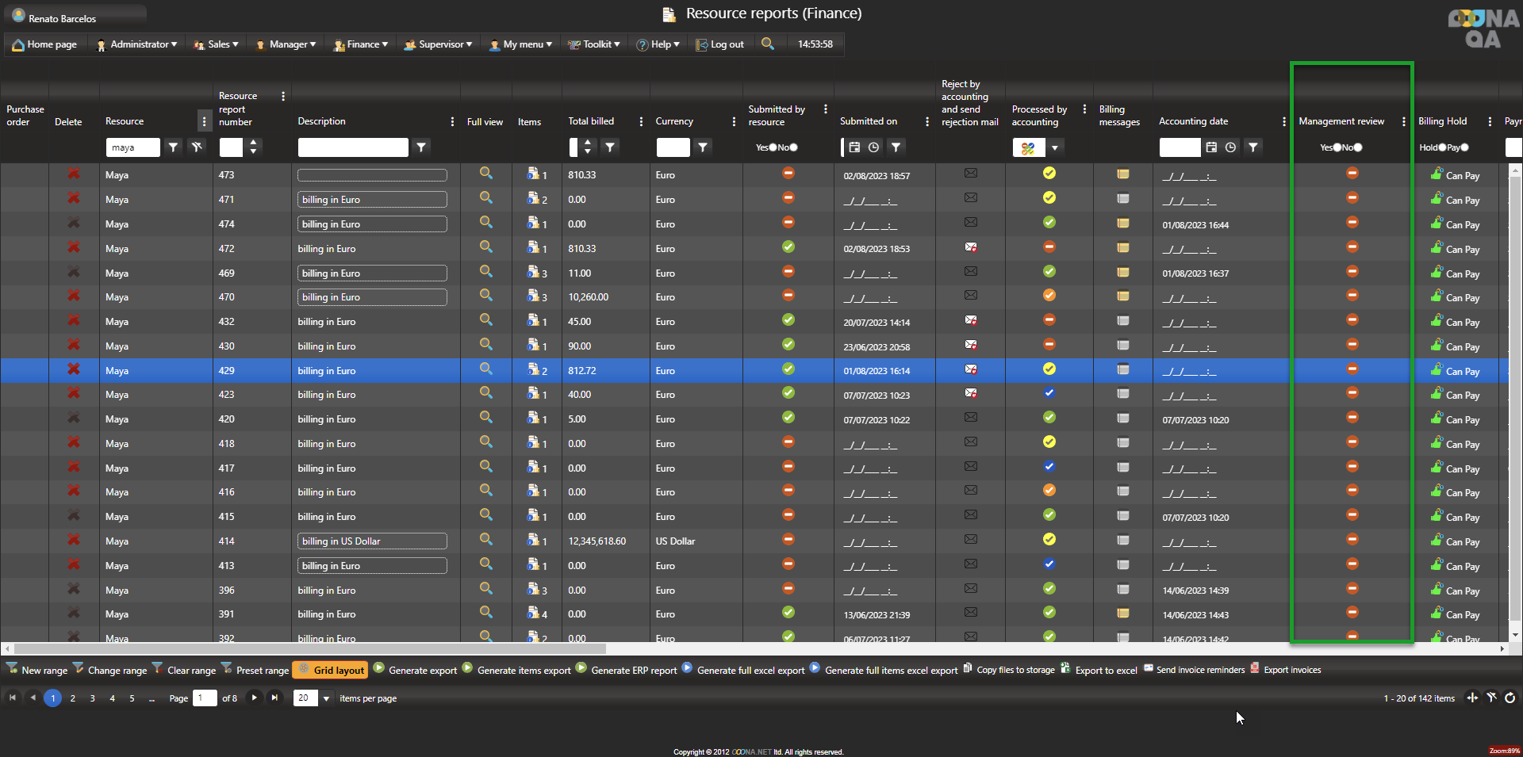Viewport: 1523px width, 757px height.
Task: Open billing messages icon for report 474
Action: [1122, 224]
